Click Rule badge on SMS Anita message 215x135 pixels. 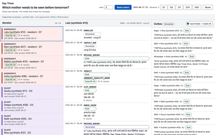pyautogui.click(x=187, y=73)
